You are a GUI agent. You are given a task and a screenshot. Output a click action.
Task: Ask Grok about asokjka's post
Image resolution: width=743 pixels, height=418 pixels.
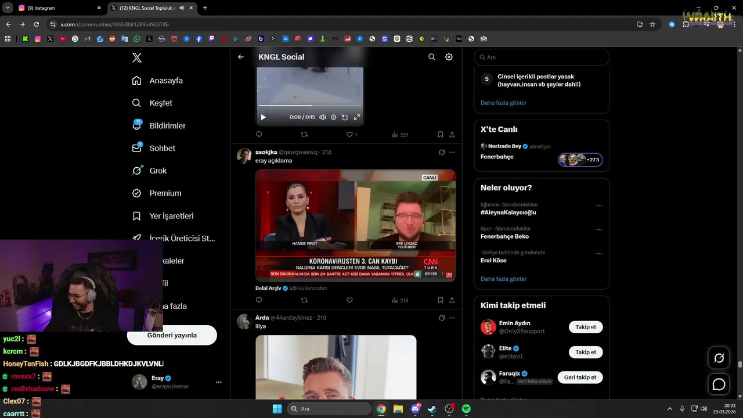[442, 152]
